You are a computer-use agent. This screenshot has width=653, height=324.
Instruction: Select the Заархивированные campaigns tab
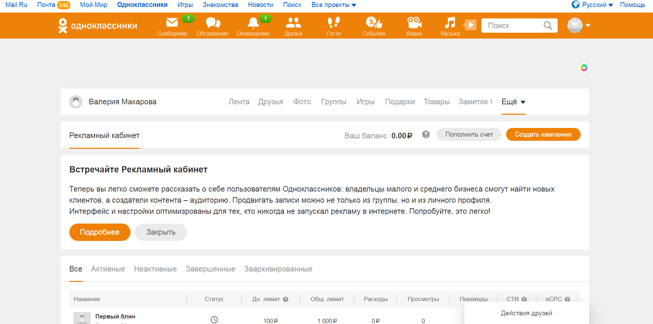pos(278,269)
